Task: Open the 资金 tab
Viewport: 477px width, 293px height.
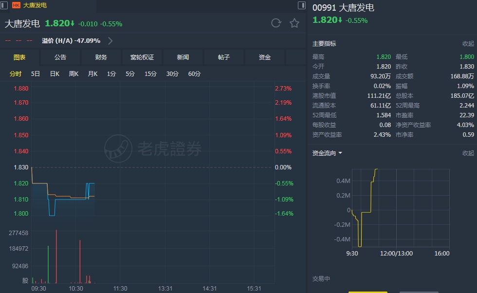Action: click(265, 57)
